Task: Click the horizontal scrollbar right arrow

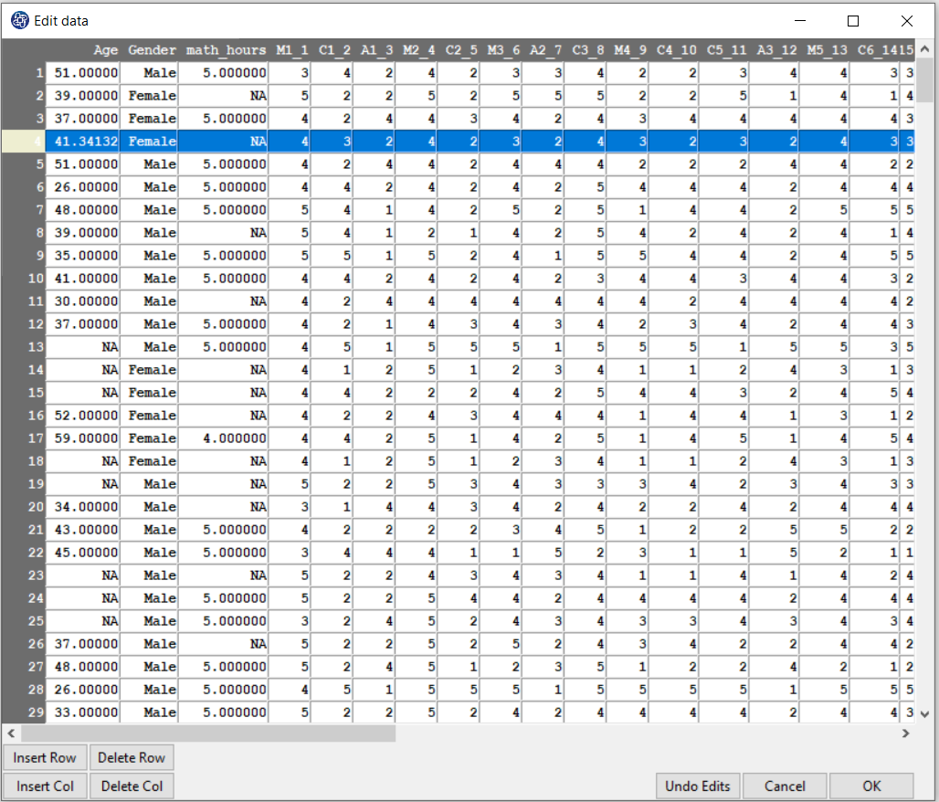Action: 905,733
